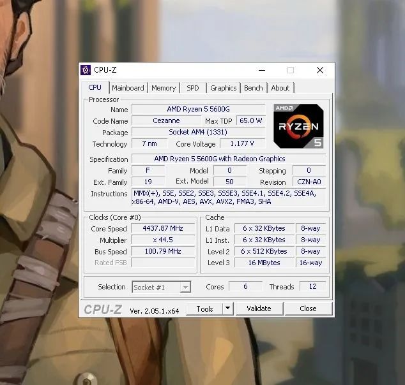
Task: Click the Tools button
Action: (x=204, y=309)
